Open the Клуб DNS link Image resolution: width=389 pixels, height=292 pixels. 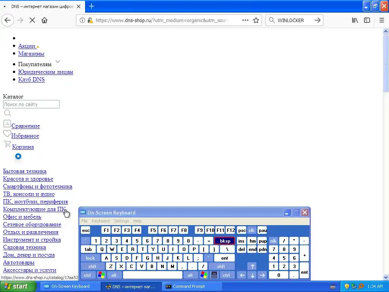[32, 79]
